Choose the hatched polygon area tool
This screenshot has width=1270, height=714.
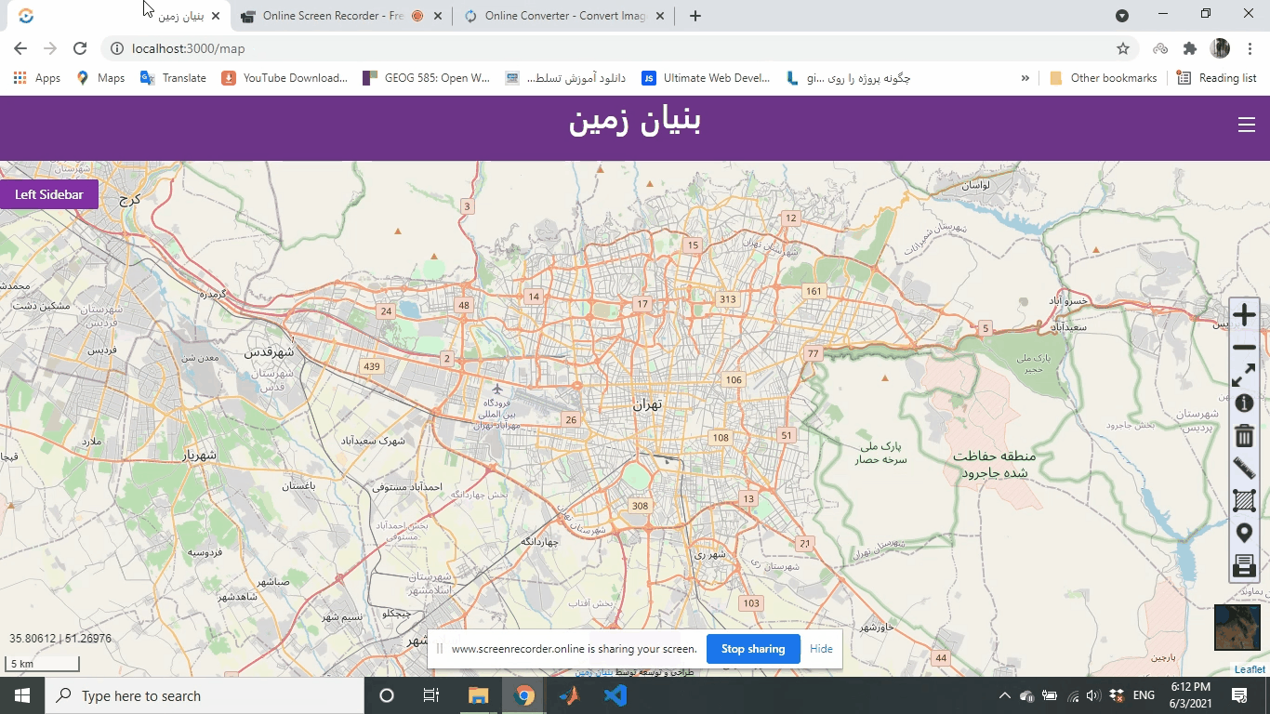tap(1244, 500)
